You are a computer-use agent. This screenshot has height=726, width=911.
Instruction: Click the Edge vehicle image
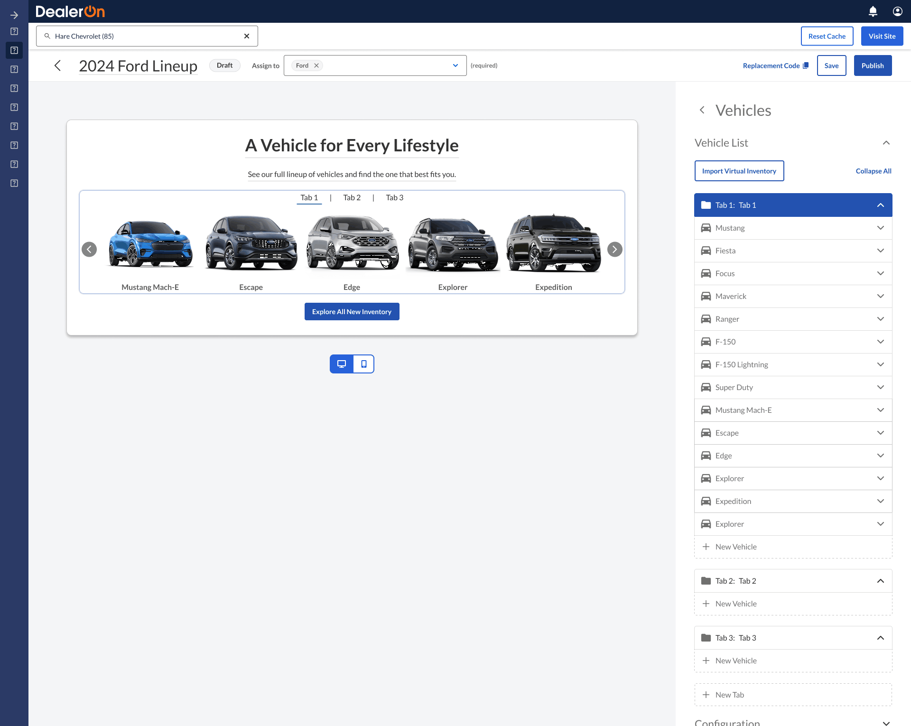(x=352, y=243)
